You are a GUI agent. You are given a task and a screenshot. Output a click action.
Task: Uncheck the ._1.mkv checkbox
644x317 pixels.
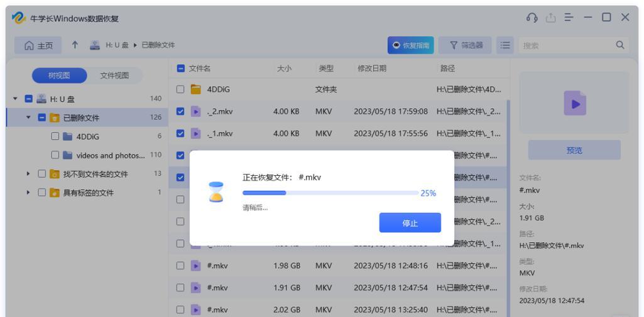coord(180,133)
